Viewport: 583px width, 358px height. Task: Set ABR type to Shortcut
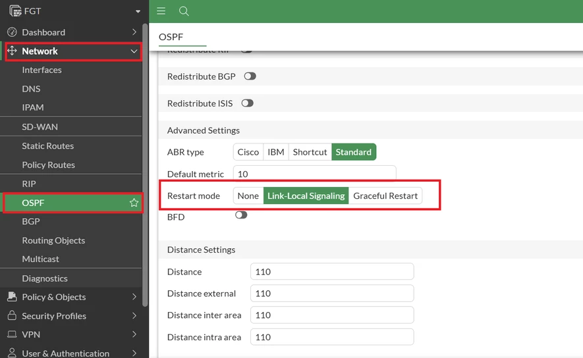pyautogui.click(x=310, y=152)
